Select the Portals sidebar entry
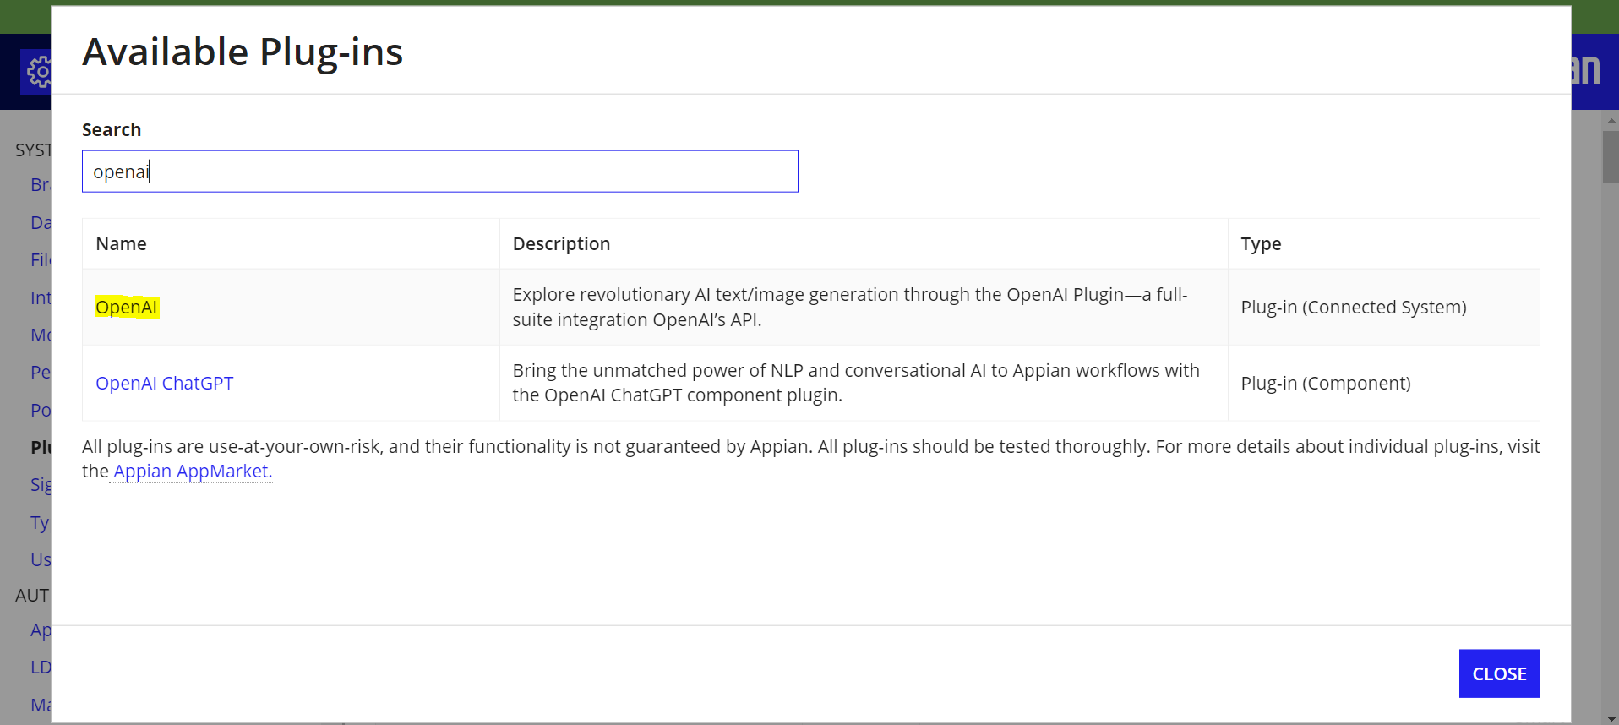 [40, 410]
